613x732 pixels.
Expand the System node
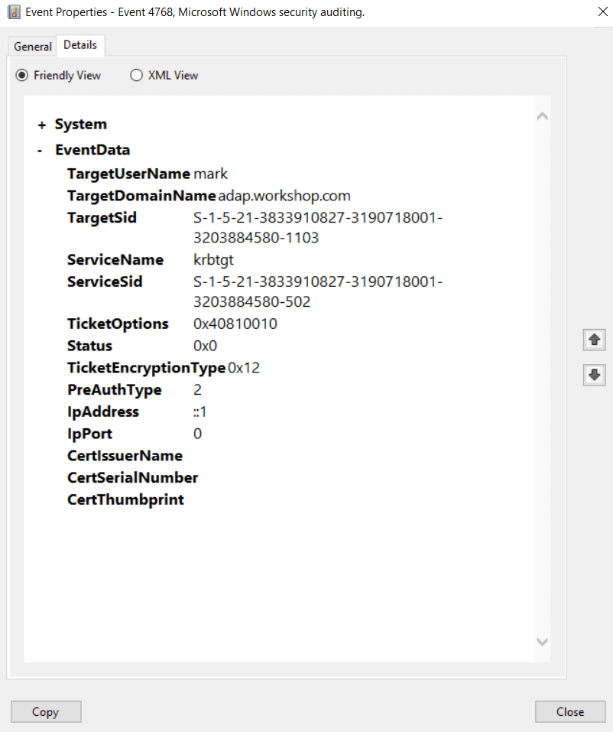click(x=42, y=125)
